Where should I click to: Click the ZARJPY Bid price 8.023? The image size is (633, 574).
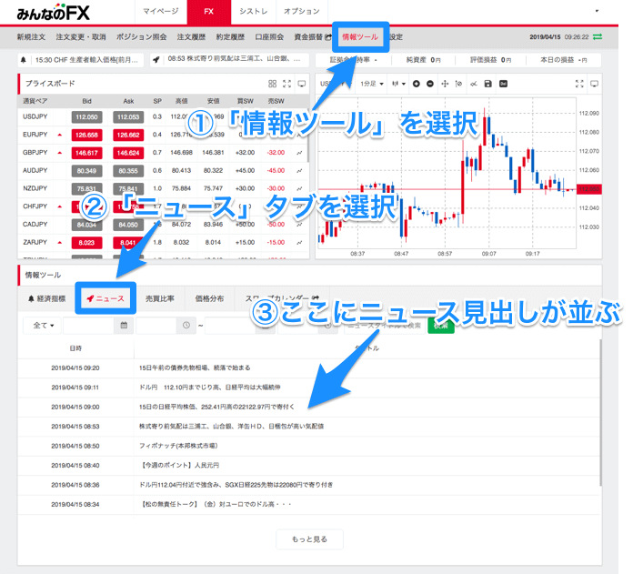point(86,243)
